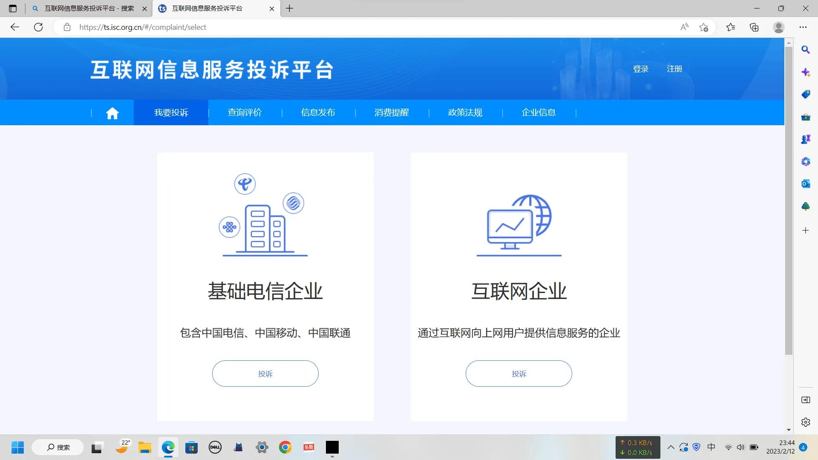Launch Google Chrome from the taskbar
Image resolution: width=818 pixels, height=460 pixels.
285,447
